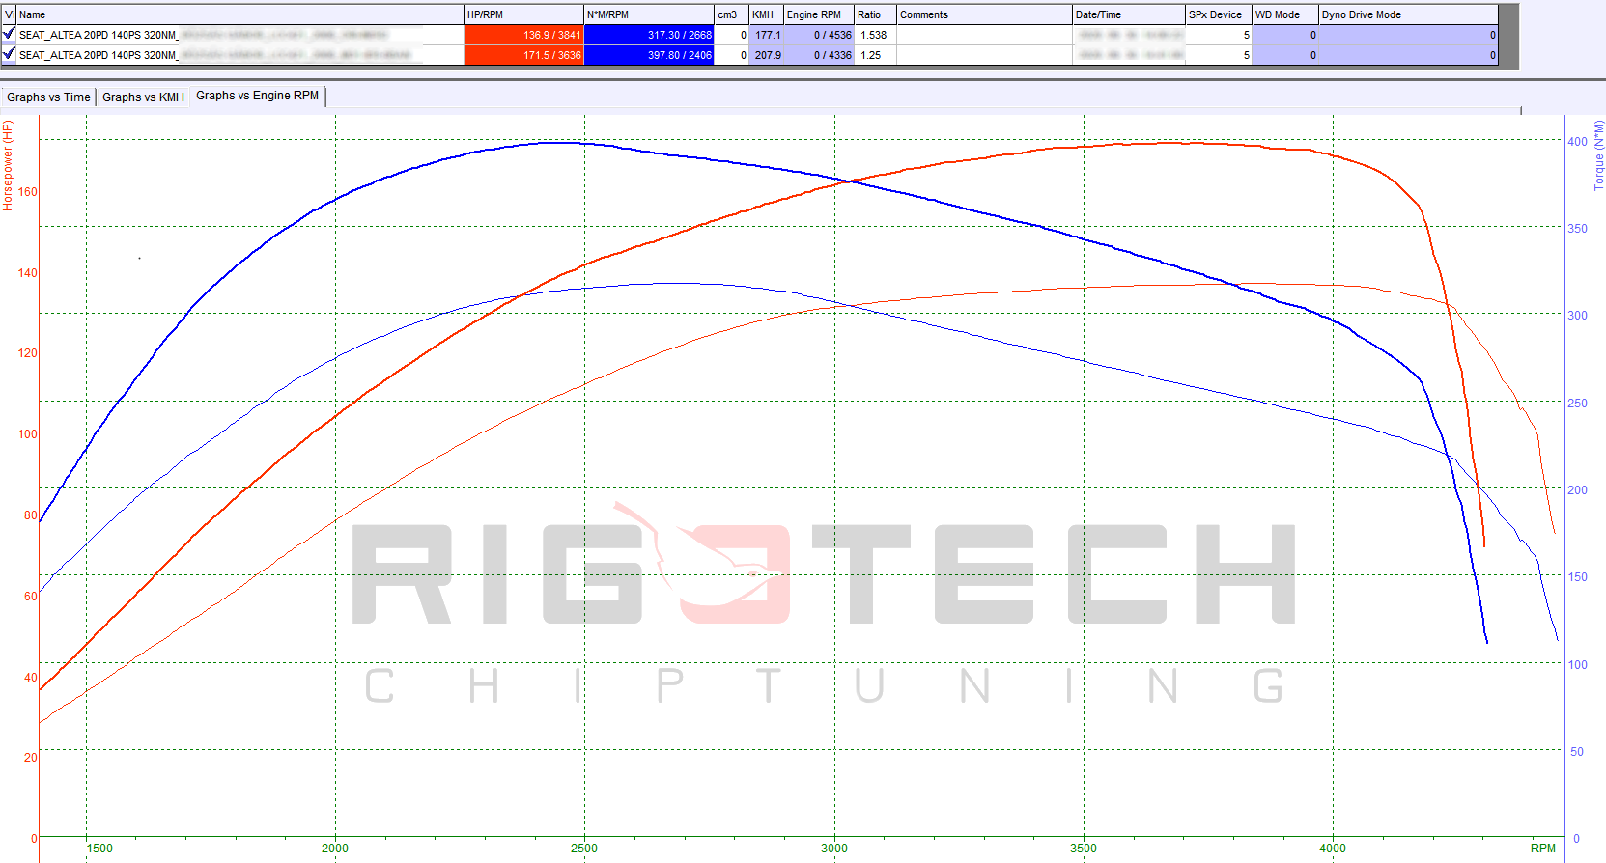Sort by Name column header
The image size is (1606, 863).
pyautogui.click(x=239, y=14)
